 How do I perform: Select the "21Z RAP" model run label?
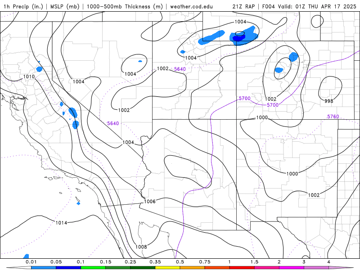(243, 6)
